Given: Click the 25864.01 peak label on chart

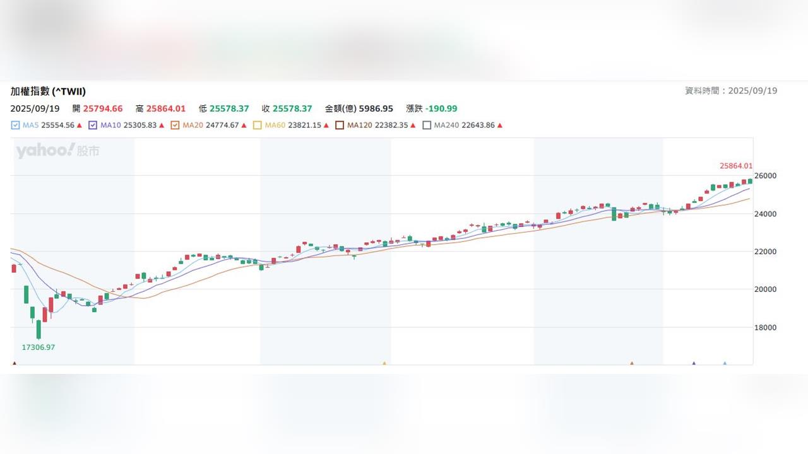Looking at the screenshot, I should (x=736, y=166).
